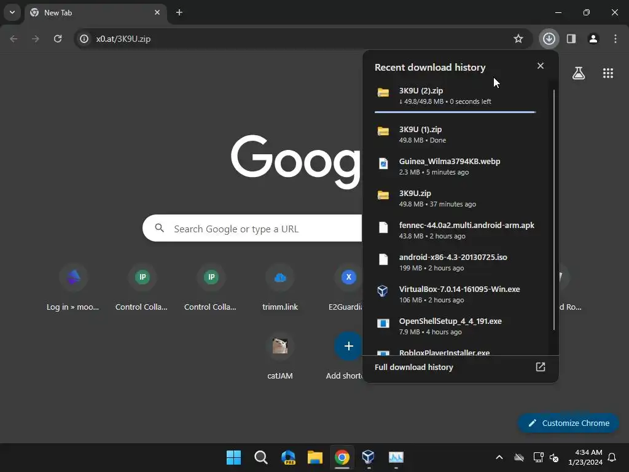The height and width of the screenshot is (472, 629).
Task: Open the muted volume tray icon
Action: tap(555, 457)
